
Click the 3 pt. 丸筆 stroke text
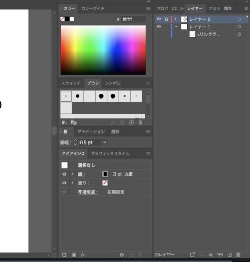(x=123, y=174)
